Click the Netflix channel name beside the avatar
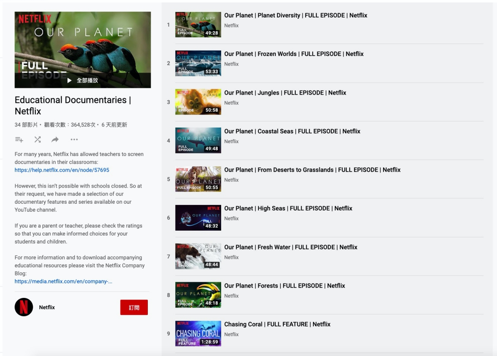Viewport: 497px width, 356px height. tap(47, 307)
